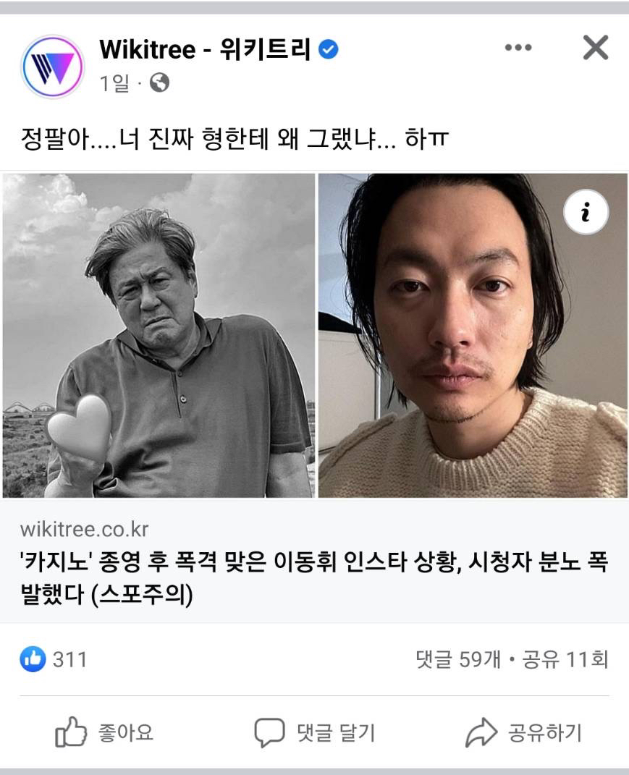Tap the share arrow icon

click(x=481, y=732)
